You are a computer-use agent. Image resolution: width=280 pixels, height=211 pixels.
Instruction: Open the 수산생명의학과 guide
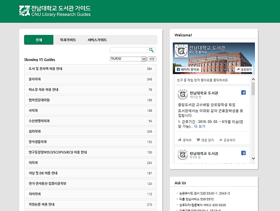tap(90, 121)
